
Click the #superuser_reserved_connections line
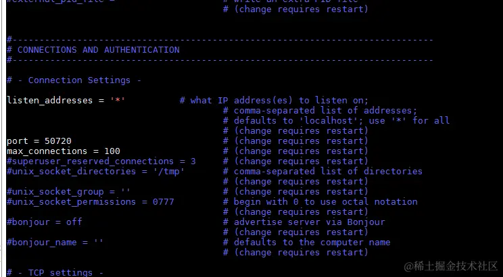(101, 161)
